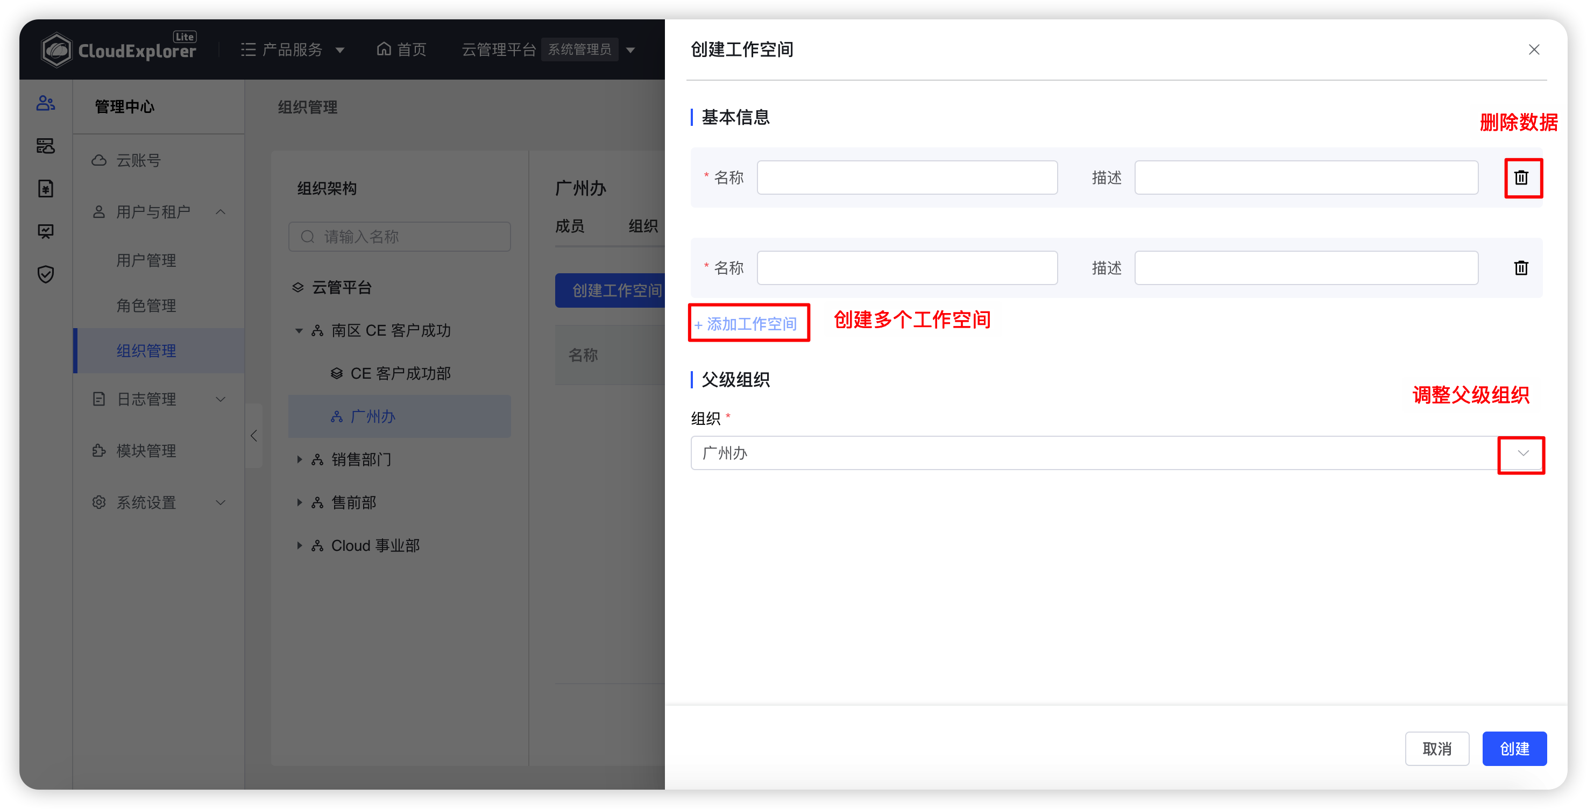Select 南区 CE 客户成功 tree node
The image size is (1587, 809).
(391, 331)
